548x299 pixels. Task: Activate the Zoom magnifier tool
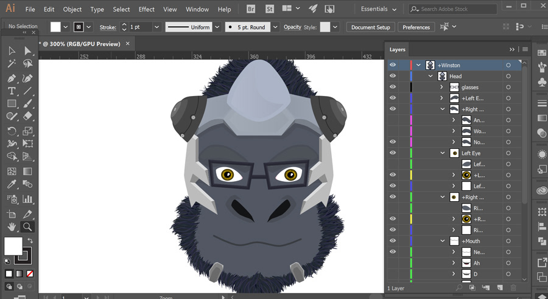click(27, 227)
